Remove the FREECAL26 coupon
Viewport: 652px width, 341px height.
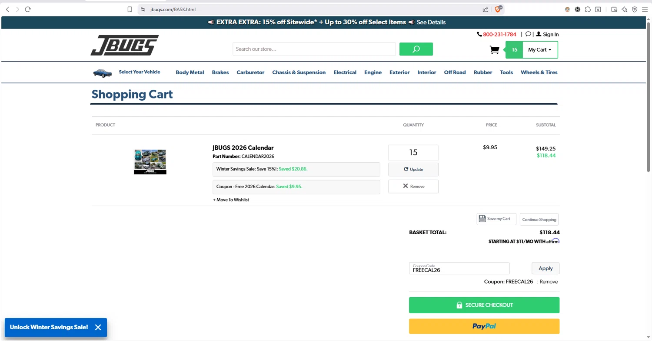(x=549, y=282)
